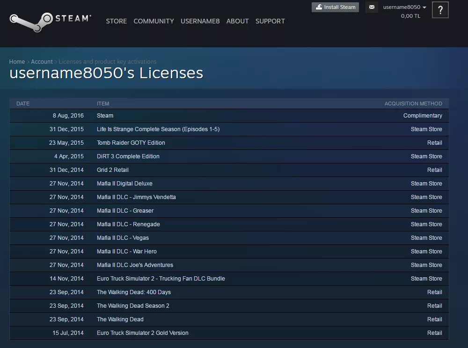Click the 23 May, 2015 date cell
This screenshot has height=348, width=468.
66,143
